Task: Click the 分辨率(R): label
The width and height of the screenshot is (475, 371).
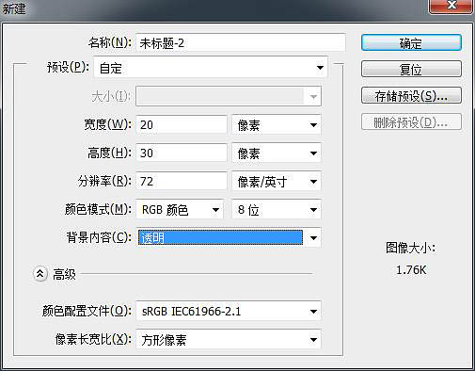Action: [104, 181]
